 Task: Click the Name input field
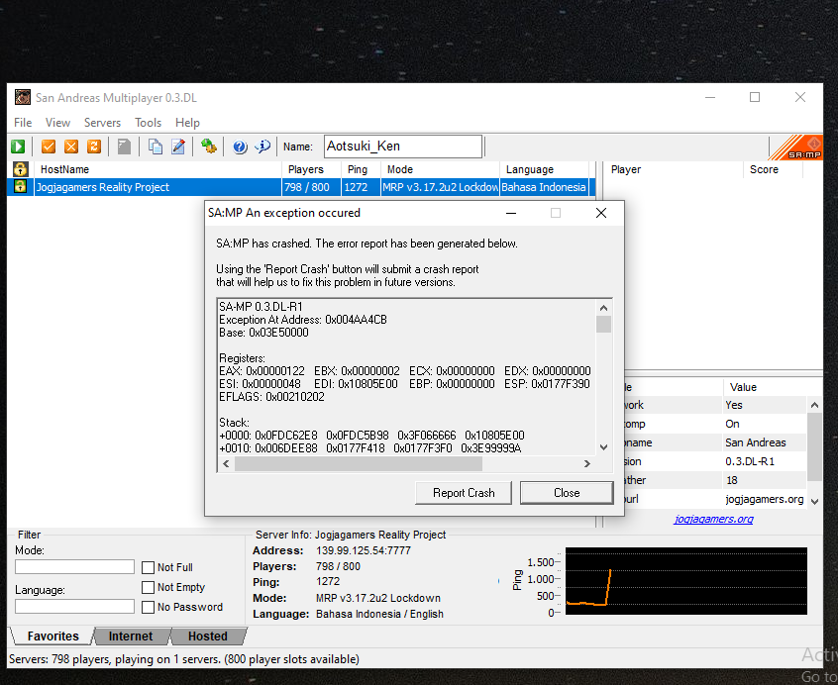pyautogui.click(x=403, y=147)
